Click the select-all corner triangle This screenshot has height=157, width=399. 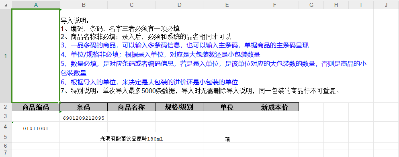click(6, 5)
